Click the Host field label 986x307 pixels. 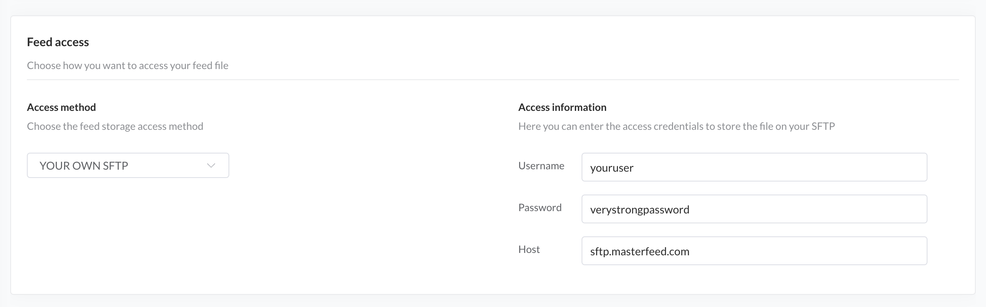(x=529, y=249)
